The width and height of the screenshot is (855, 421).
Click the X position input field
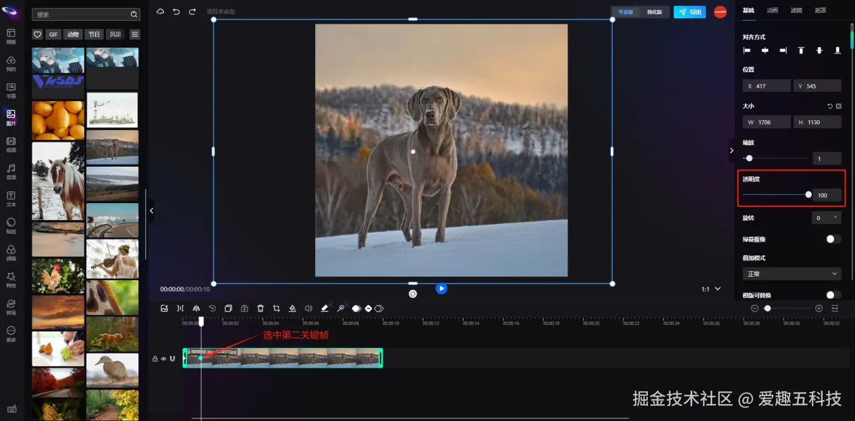[767, 86]
